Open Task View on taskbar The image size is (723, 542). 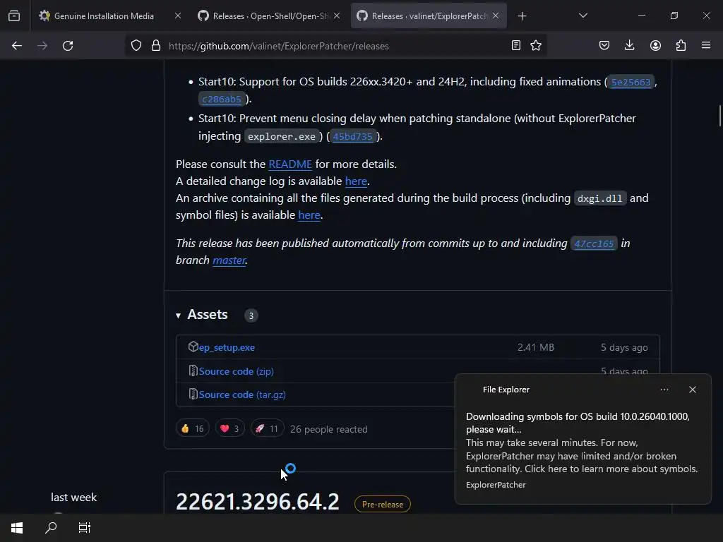point(85,528)
